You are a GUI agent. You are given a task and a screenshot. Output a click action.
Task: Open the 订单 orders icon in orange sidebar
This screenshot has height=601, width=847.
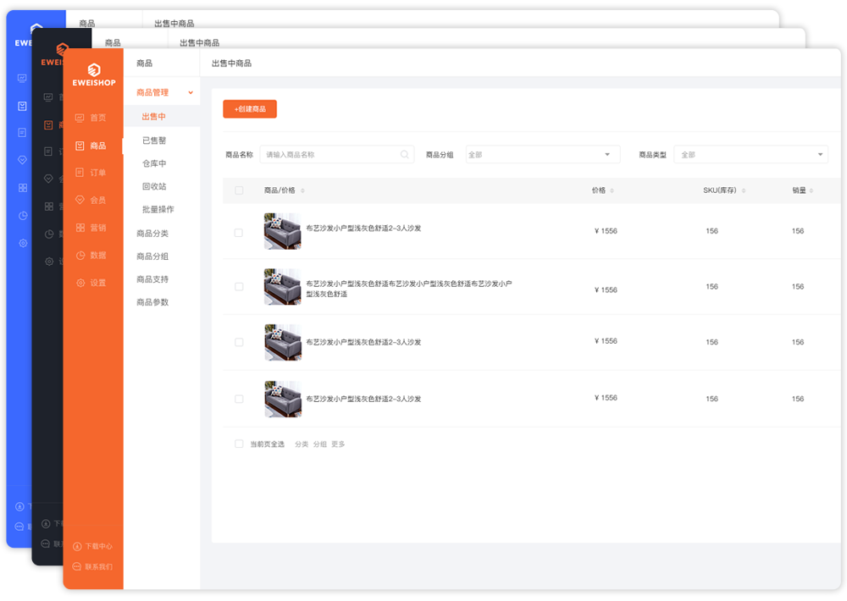(80, 173)
